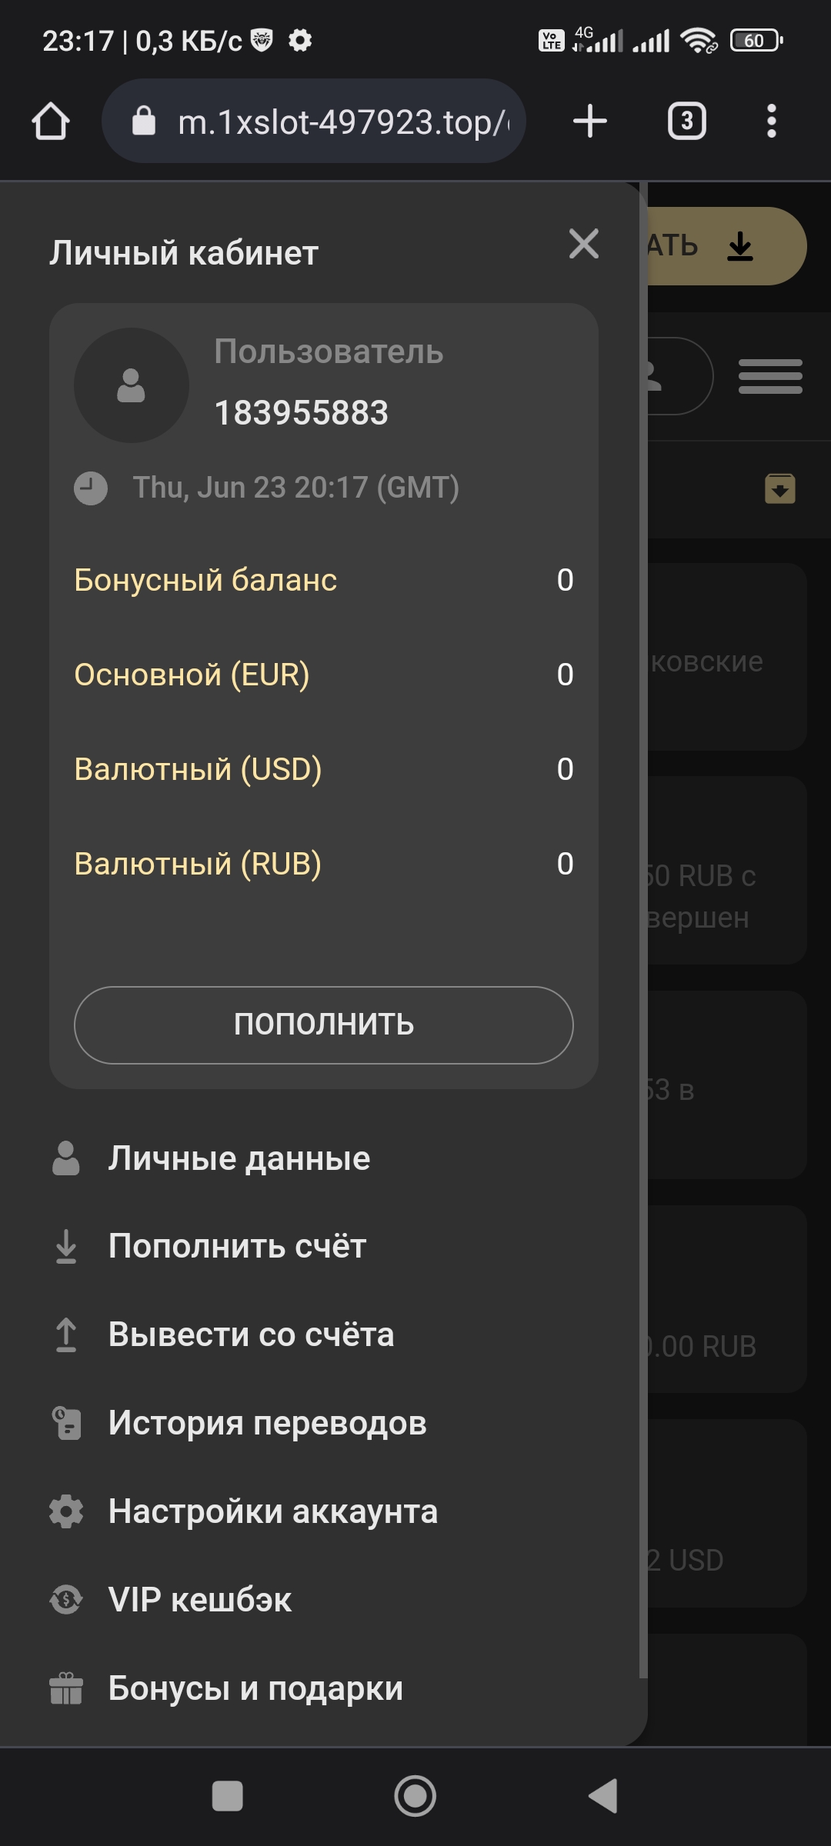Open a new browser tab
The height and width of the screenshot is (1846, 831).
(x=590, y=122)
